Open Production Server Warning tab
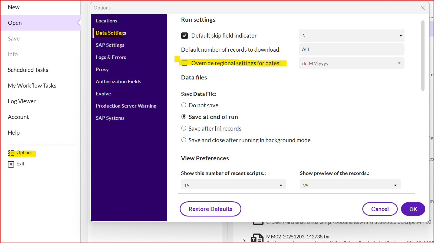The image size is (434, 243). click(x=126, y=106)
